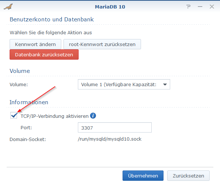Screen dimensions: 220x183
Task: Click the Zurücksetzen button at bottom
Action: pos(188,176)
